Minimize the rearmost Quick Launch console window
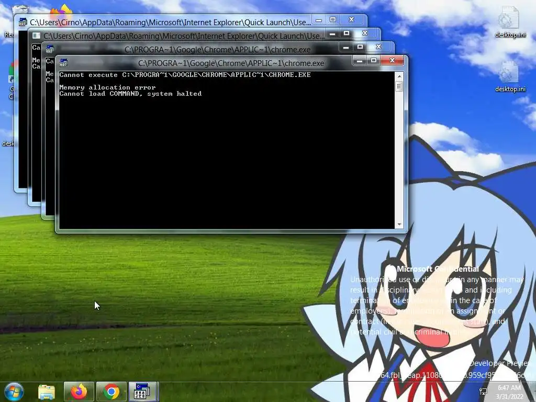Image resolution: width=536 pixels, height=402 pixels. click(x=319, y=20)
